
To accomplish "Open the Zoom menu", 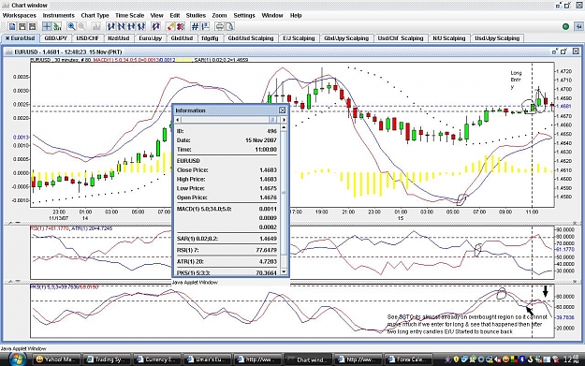I will [219, 15].
